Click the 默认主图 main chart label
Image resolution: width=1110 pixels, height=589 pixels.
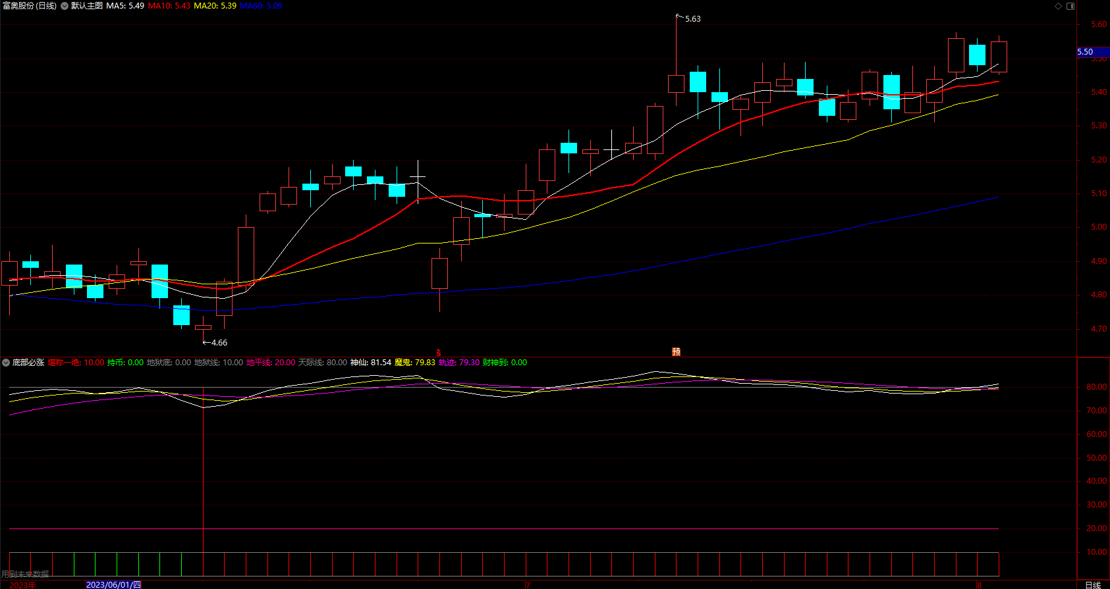pos(87,6)
